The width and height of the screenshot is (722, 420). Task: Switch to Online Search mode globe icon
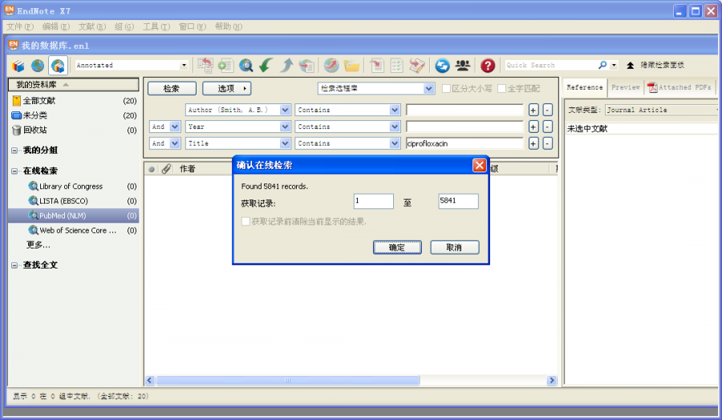[x=37, y=66]
